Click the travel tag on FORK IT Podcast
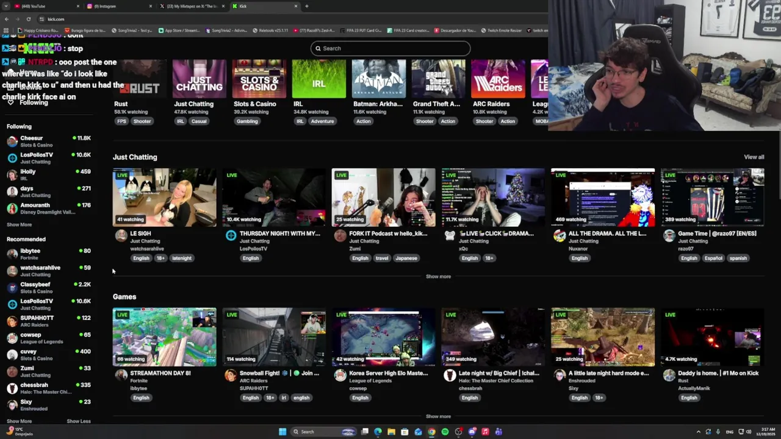Viewport: 781px width, 439px height. [x=382, y=258]
